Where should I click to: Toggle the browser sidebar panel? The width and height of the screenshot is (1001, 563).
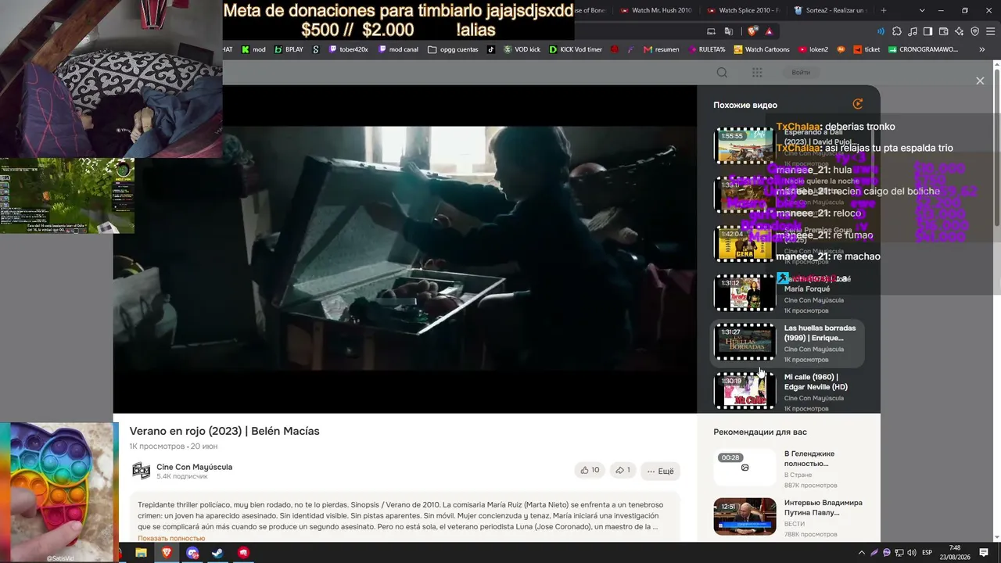click(x=927, y=31)
